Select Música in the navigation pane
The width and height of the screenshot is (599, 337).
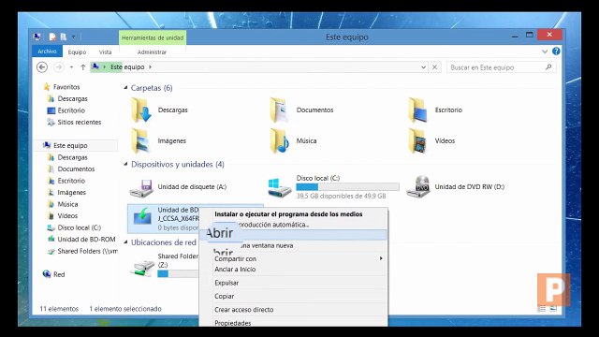tap(67, 204)
